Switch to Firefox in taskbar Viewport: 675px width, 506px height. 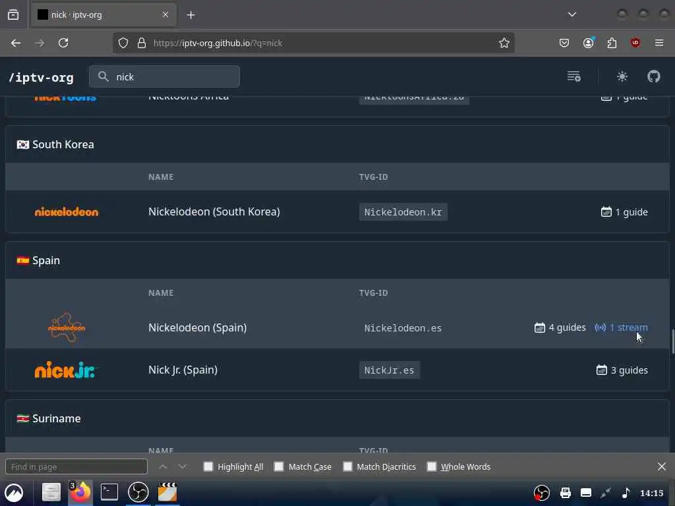(80, 492)
